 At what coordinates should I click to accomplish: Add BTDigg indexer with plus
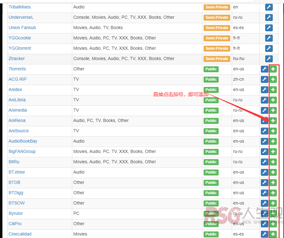273,193
